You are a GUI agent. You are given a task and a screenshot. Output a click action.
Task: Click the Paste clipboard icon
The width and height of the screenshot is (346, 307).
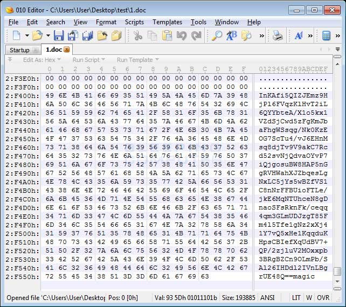(167, 36)
